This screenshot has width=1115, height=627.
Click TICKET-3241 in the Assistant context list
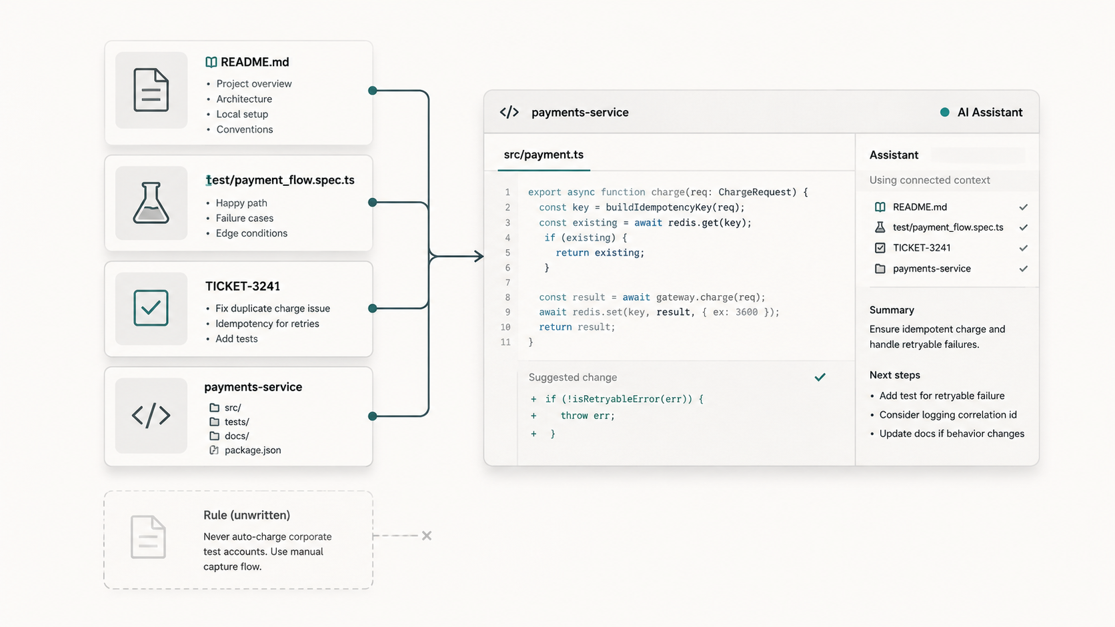pyautogui.click(x=922, y=248)
